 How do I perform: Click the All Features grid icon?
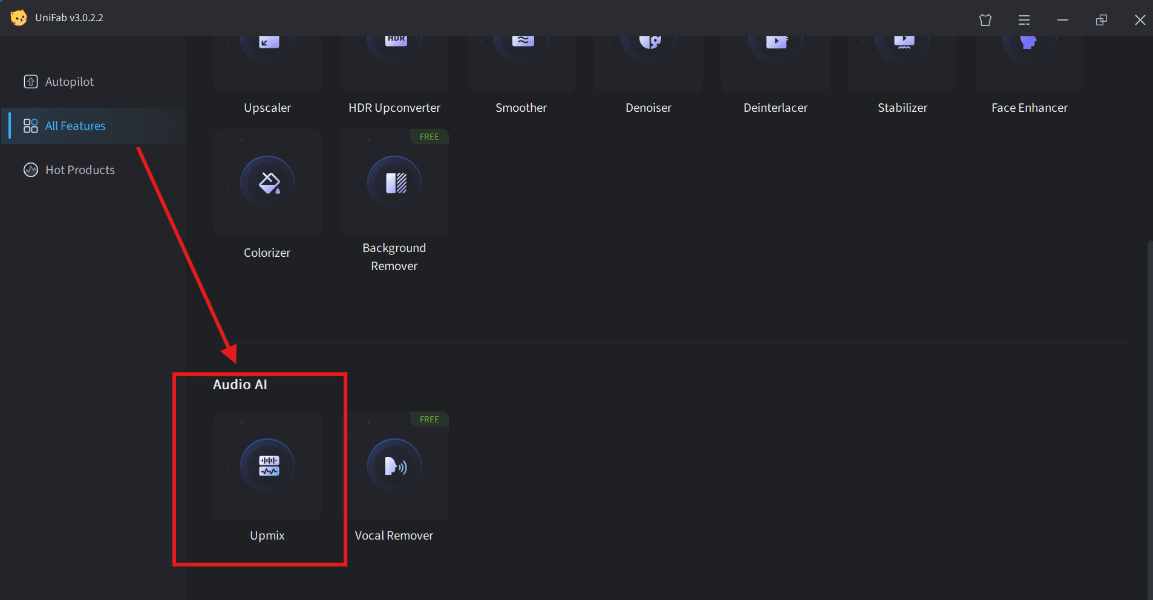[x=30, y=126]
